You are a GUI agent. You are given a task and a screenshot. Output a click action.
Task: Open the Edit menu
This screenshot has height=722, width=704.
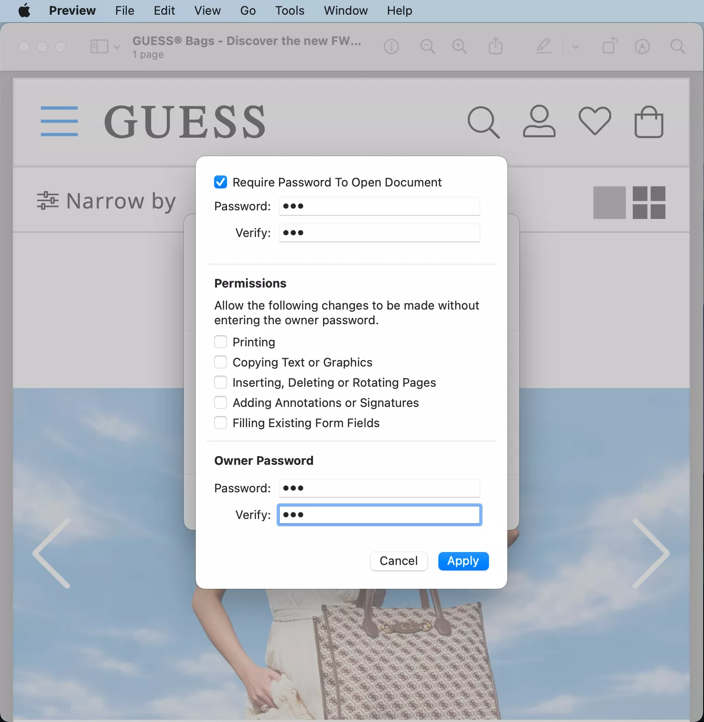click(164, 10)
